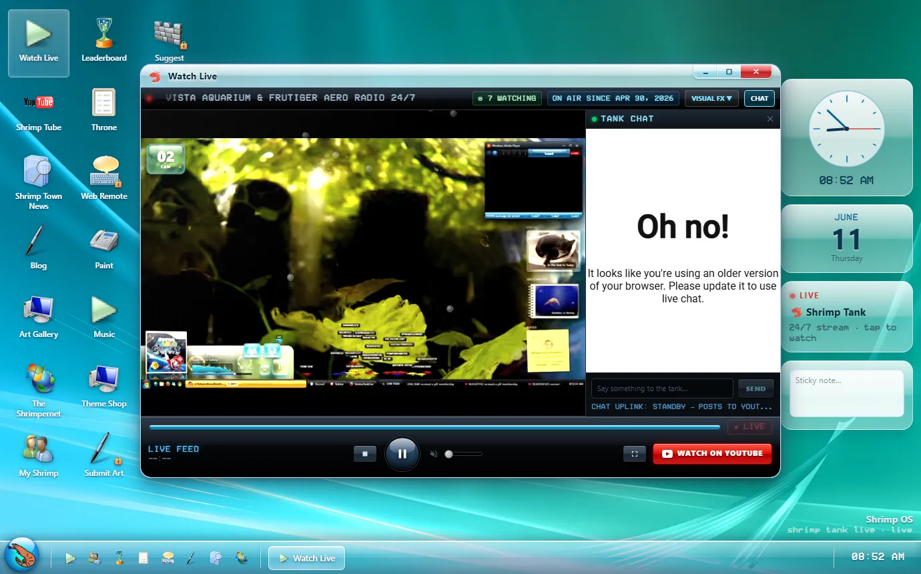Screen dimensions: 921x574
Task: Open the Submit Art desktop icon
Action: (x=104, y=456)
